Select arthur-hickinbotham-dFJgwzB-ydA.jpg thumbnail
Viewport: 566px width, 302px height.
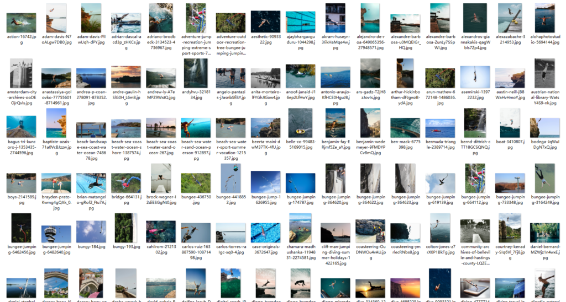[405, 73]
